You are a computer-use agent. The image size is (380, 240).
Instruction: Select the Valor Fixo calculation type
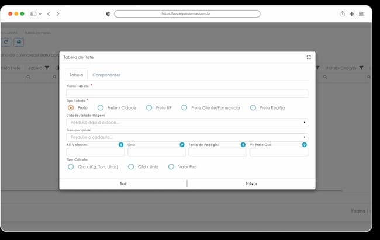(x=171, y=167)
